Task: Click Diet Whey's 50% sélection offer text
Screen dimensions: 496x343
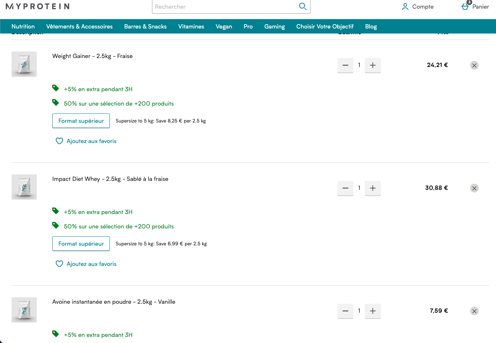Action: (119, 226)
